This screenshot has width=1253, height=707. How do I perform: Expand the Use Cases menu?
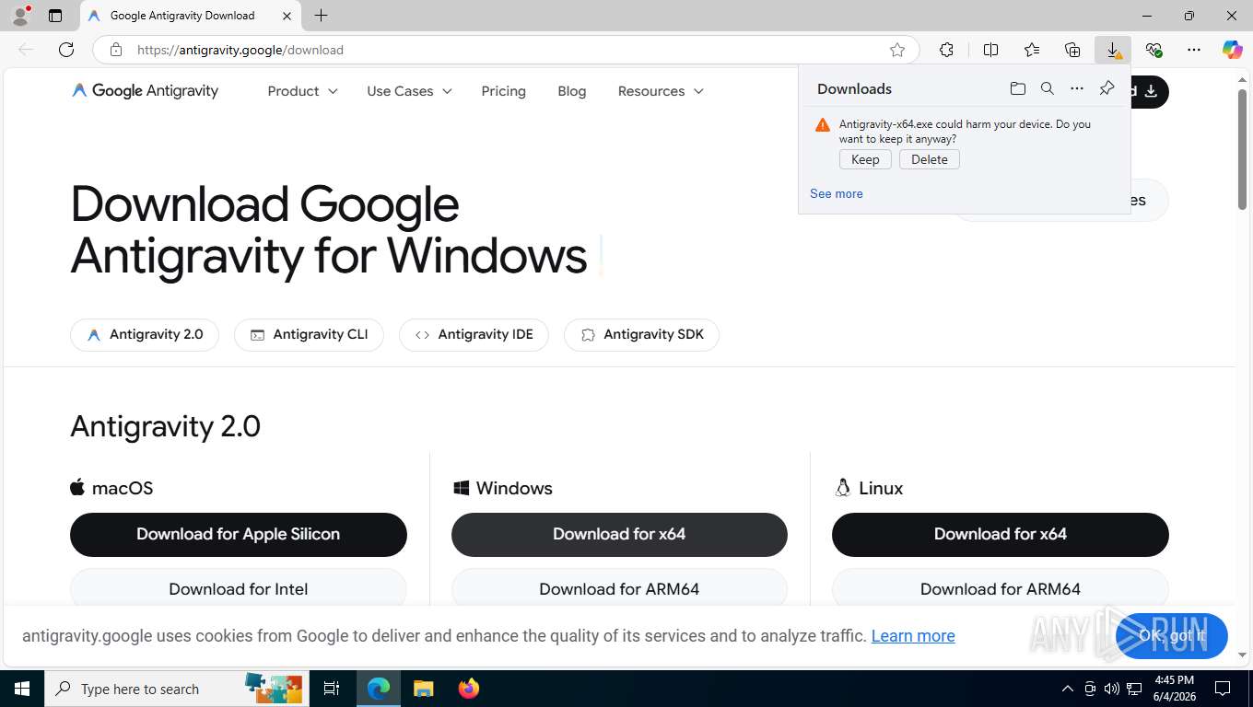[x=409, y=91]
